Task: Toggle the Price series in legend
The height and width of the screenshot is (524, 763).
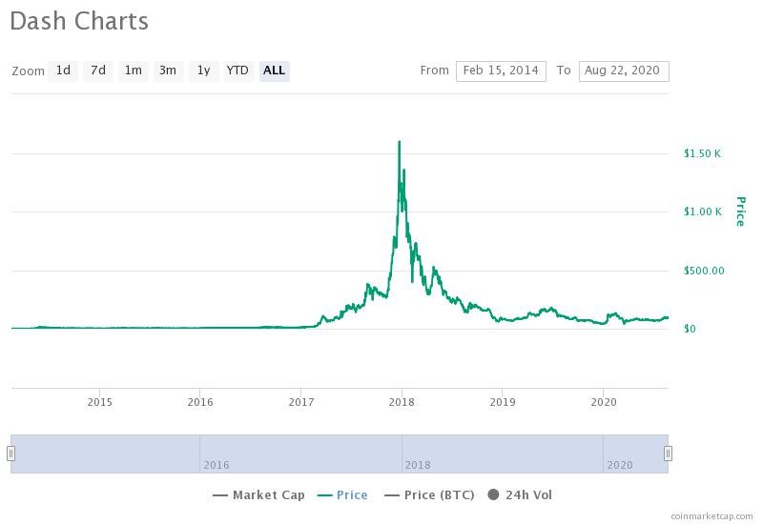Action: [x=342, y=494]
